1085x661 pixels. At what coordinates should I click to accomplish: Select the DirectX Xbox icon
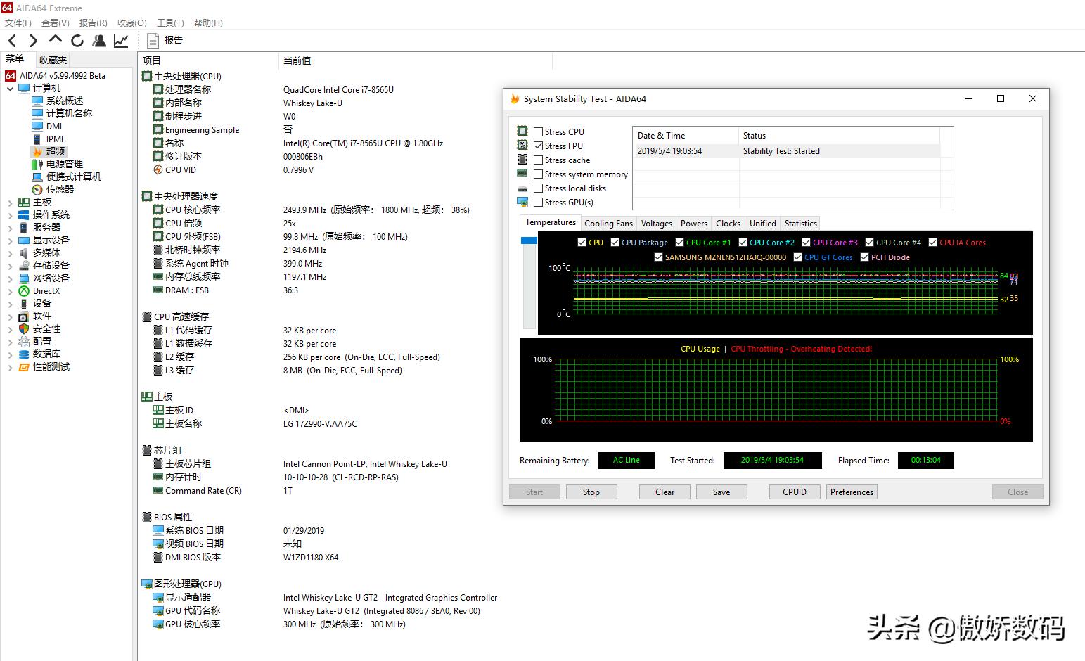[x=24, y=290]
